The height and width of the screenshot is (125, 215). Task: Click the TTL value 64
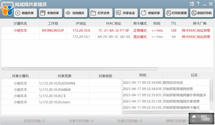point(174,37)
